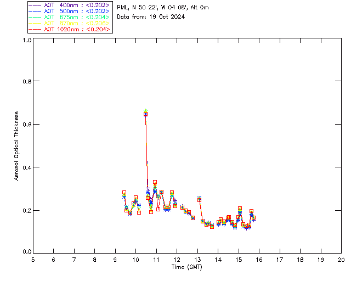The height and width of the screenshot is (281, 351).
Task: Click the x-axis tick label '13'
Action: [x=197, y=260]
